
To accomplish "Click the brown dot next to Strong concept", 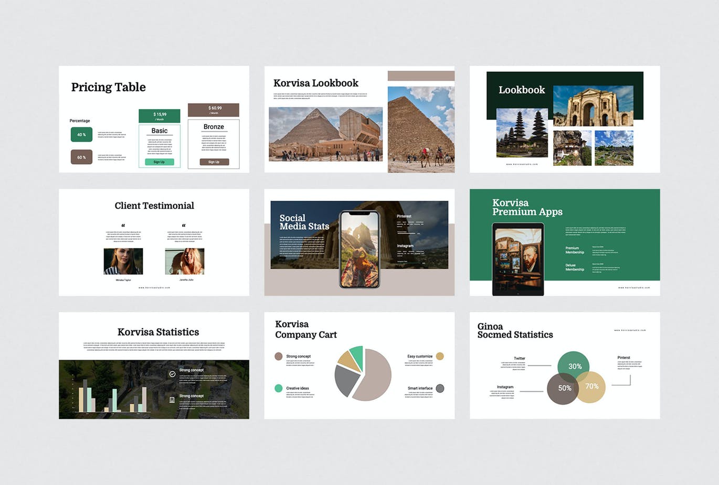I will click(279, 357).
